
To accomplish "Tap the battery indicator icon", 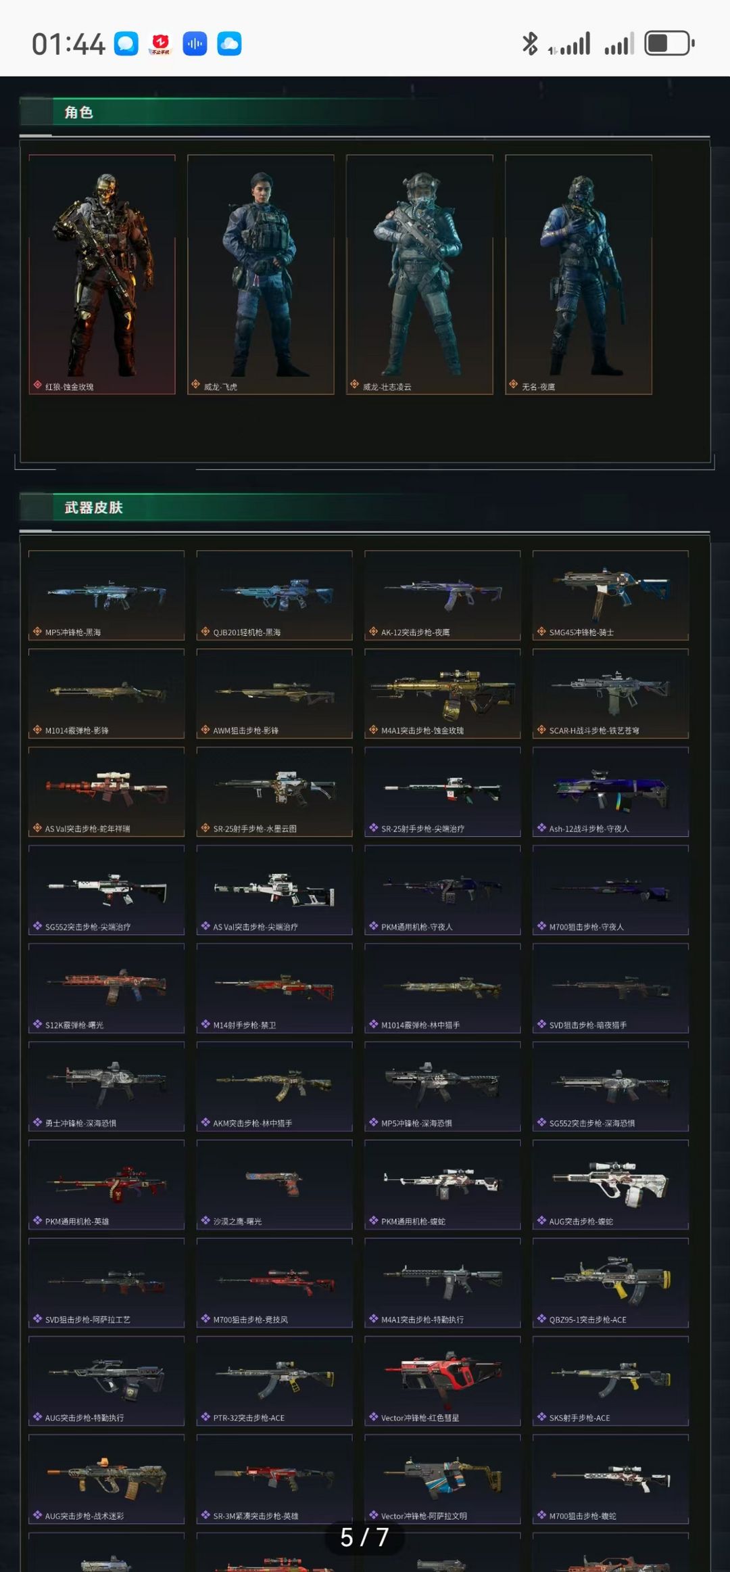I will pyautogui.click(x=669, y=44).
